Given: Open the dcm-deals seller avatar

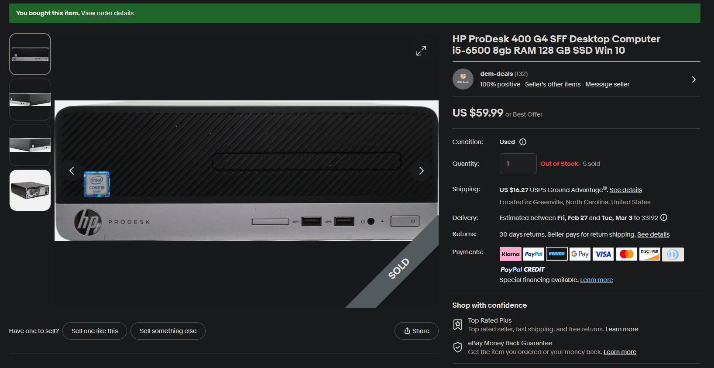Looking at the screenshot, I should [x=463, y=79].
